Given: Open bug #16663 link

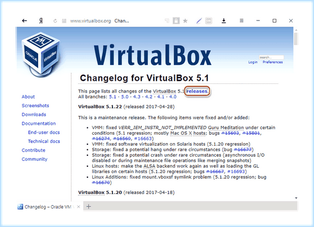Looking at the screenshot, I should pyautogui.click(x=143, y=138).
